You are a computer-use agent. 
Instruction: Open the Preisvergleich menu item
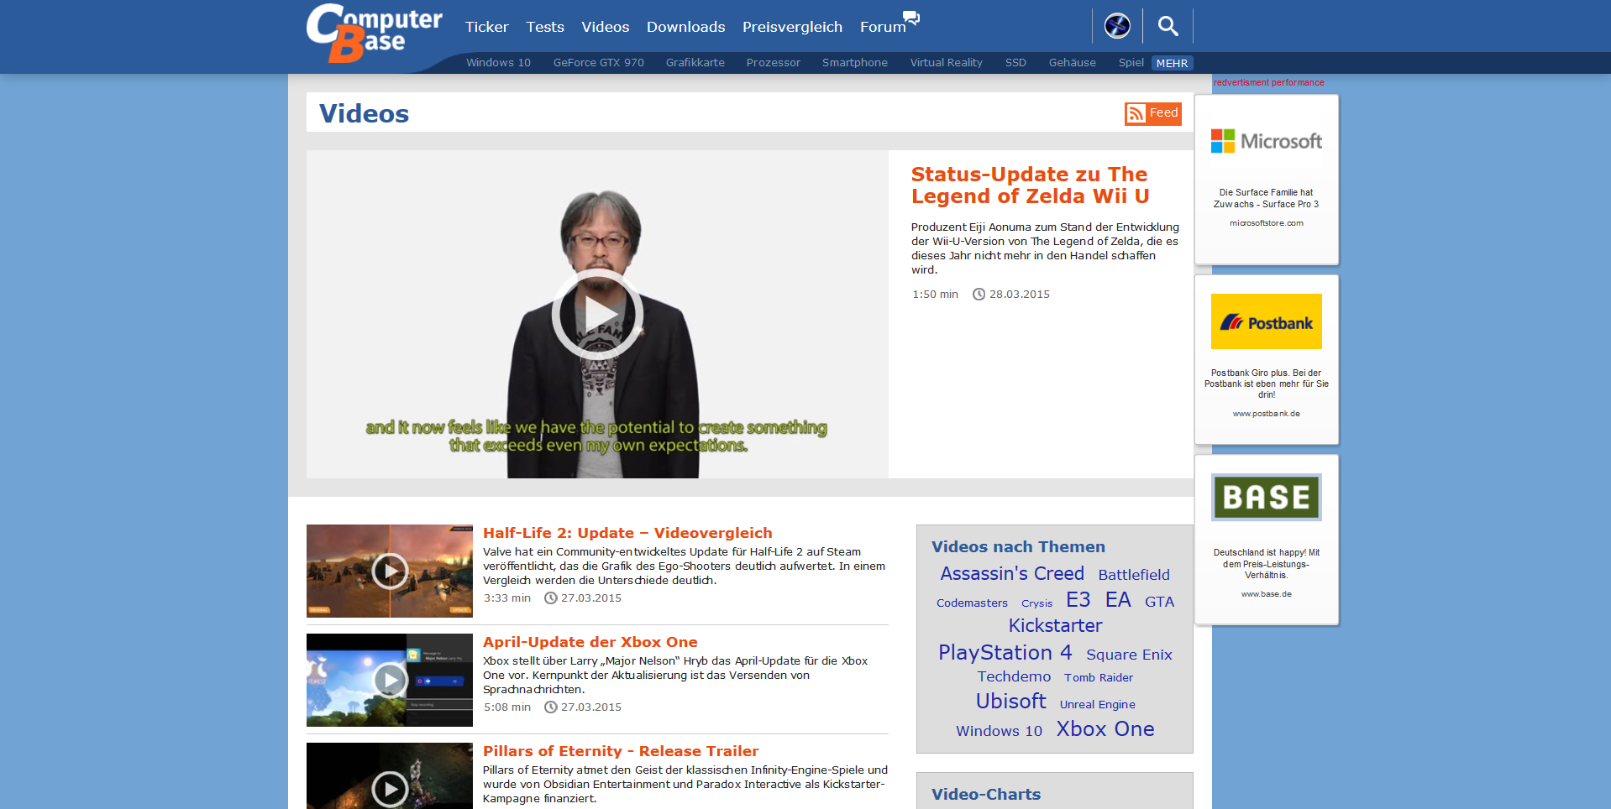792,27
